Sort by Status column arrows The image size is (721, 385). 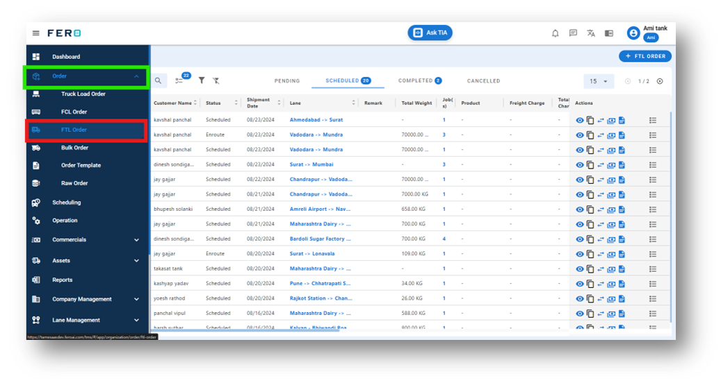[236, 103]
